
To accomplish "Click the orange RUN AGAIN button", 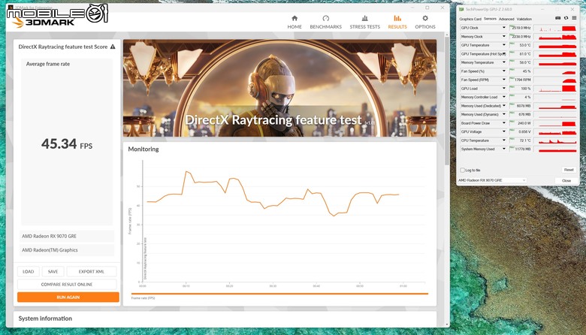I will pos(68,297).
